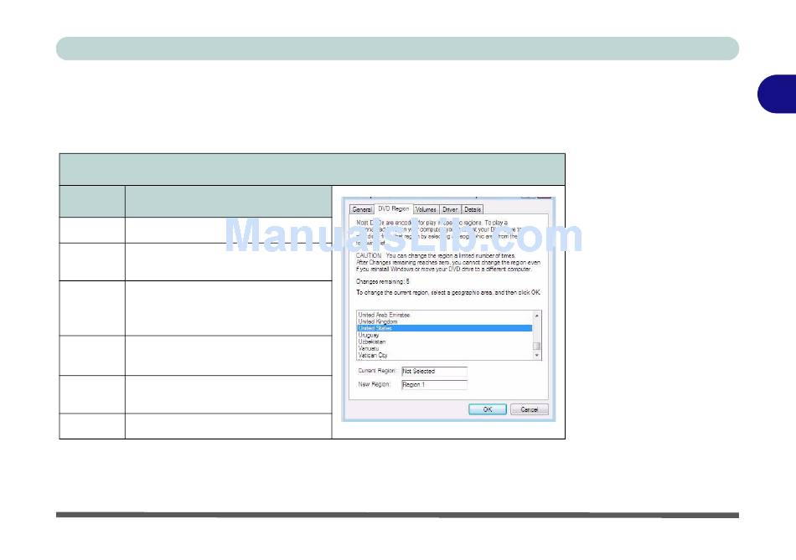Open the Volumes tab
The height and width of the screenshot is (560, 796).
click(426, 209)
